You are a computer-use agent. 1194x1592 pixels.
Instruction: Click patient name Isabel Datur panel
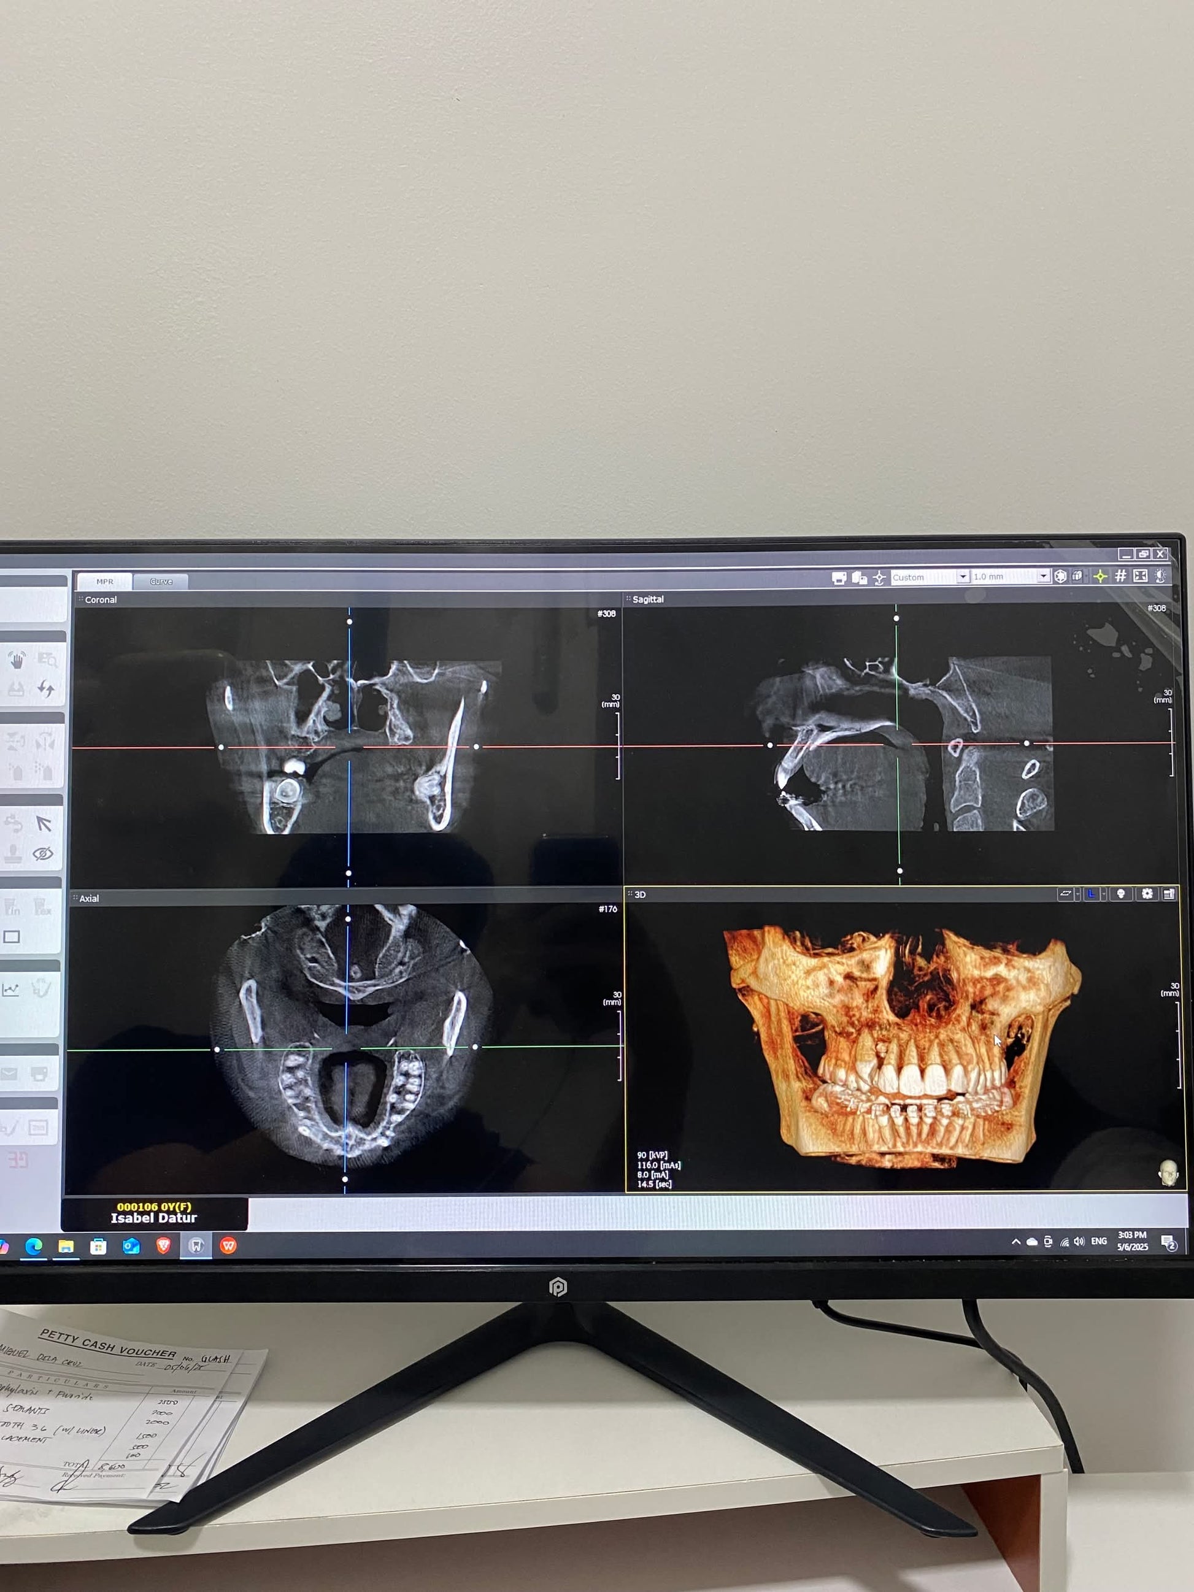(154, 1213)
